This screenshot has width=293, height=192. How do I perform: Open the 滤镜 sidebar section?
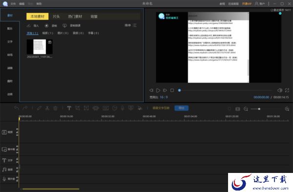(10, 68)
